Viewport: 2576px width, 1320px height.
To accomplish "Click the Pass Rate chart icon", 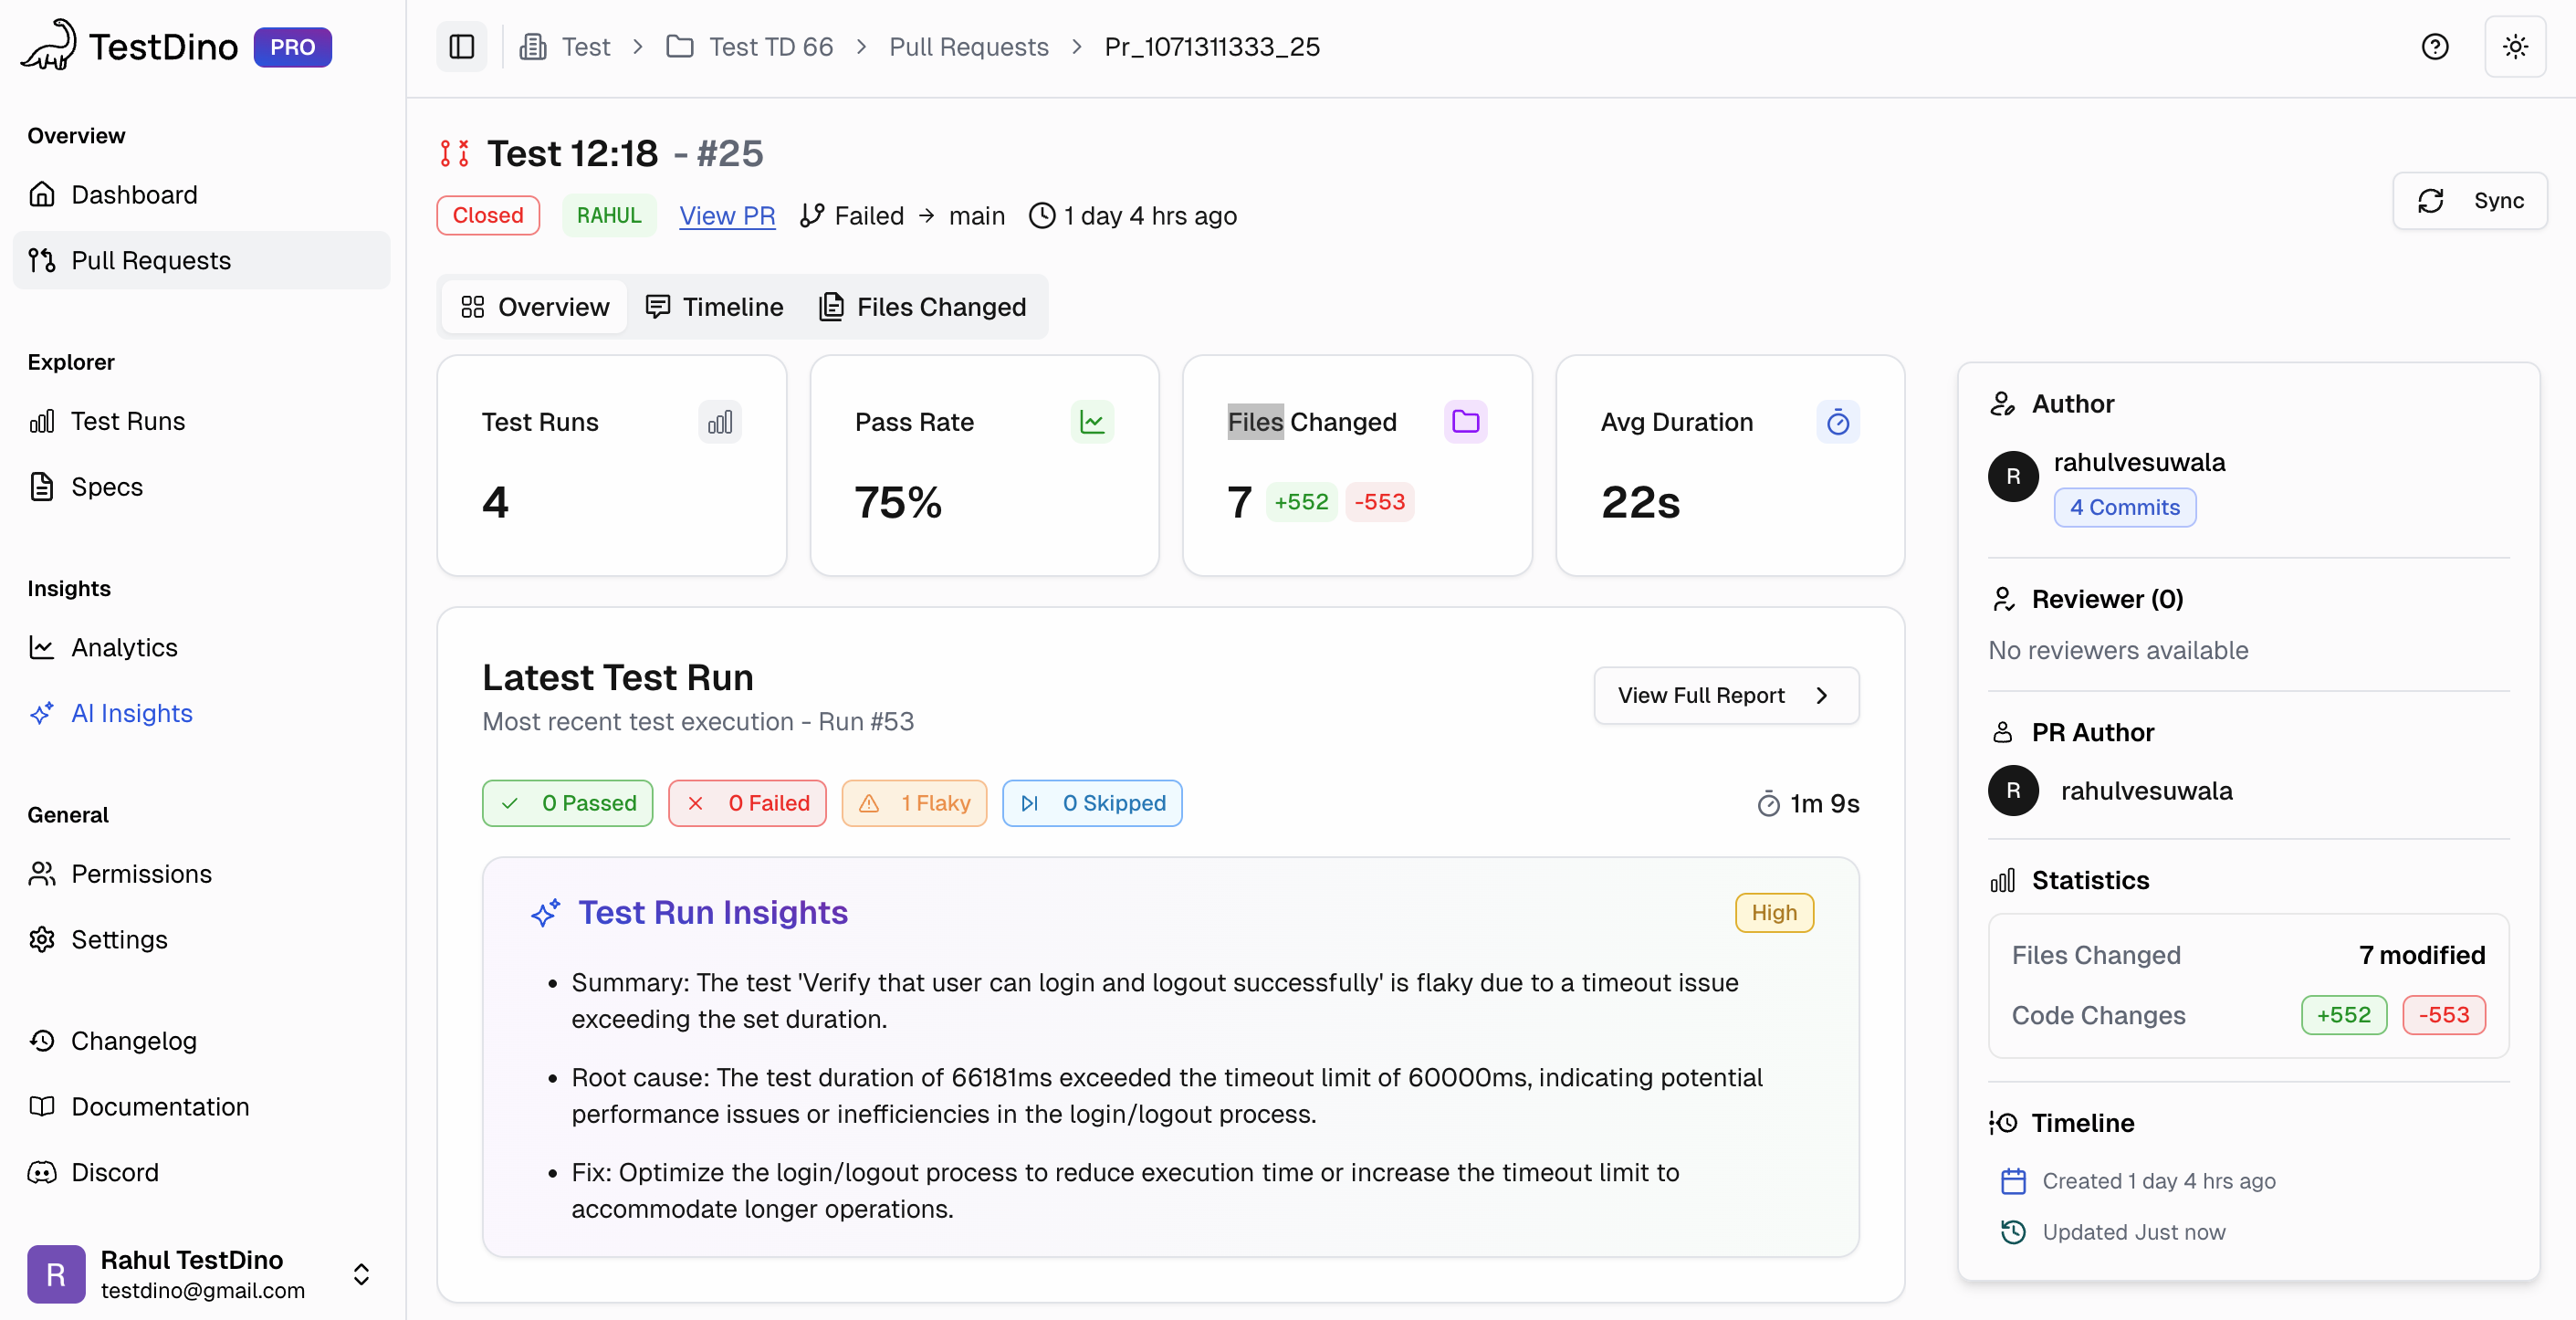I will [1091, 422].
